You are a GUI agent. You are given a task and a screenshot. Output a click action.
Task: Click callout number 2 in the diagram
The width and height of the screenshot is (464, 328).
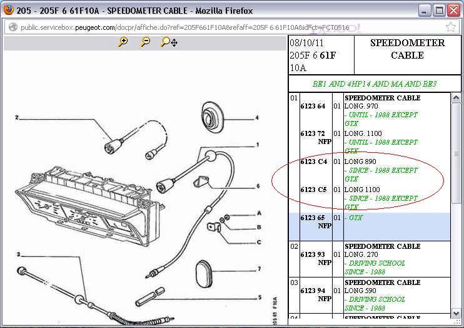point(17,117)
